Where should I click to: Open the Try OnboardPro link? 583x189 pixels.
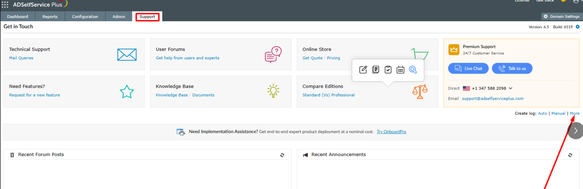pos(391,132)
